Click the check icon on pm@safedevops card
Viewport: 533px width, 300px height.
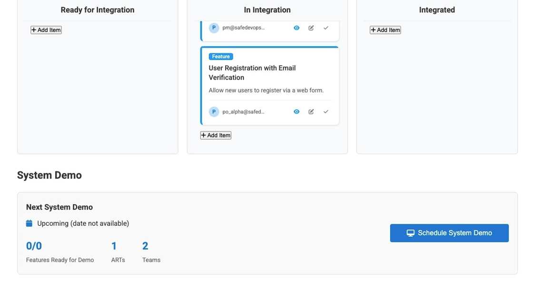tap(326, 28)
